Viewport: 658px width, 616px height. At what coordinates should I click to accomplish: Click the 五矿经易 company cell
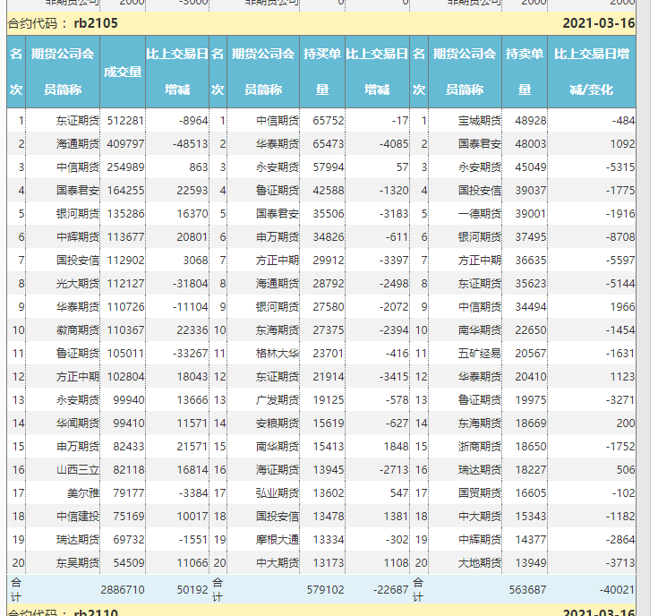tap(480, 353)
